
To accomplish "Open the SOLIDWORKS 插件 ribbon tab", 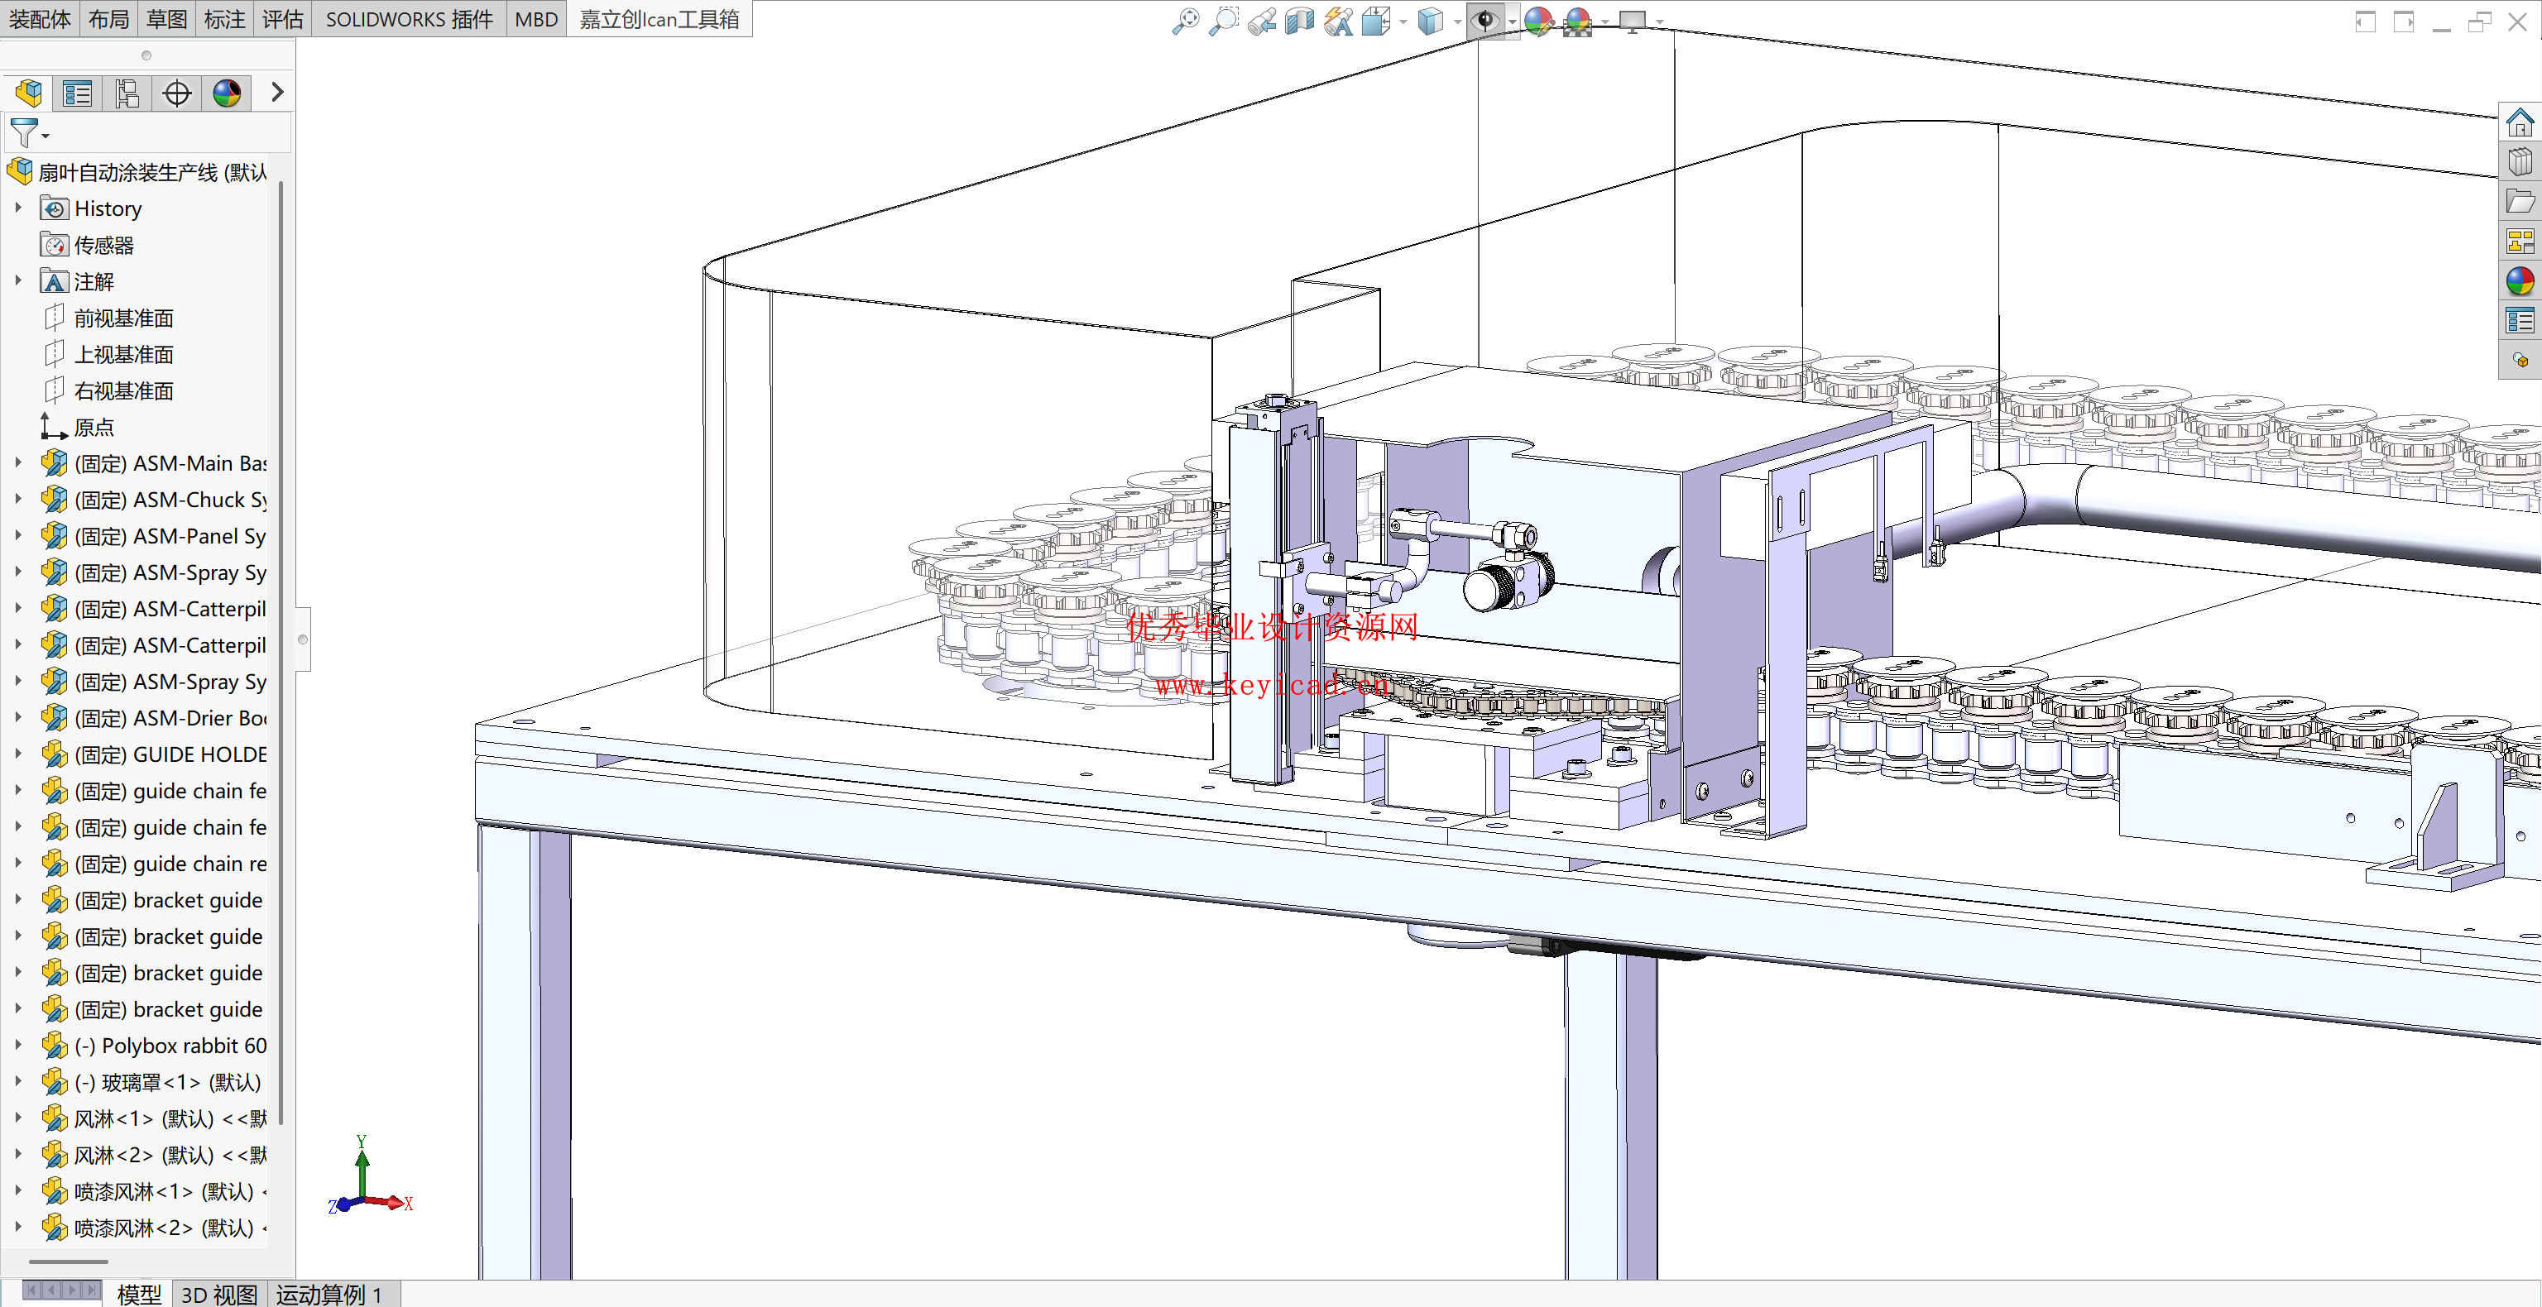I will pyautogui.click(x=409, y=20).
